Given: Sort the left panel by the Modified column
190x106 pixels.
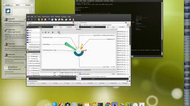Looking at the screenshot, I should tap(69, 27).
